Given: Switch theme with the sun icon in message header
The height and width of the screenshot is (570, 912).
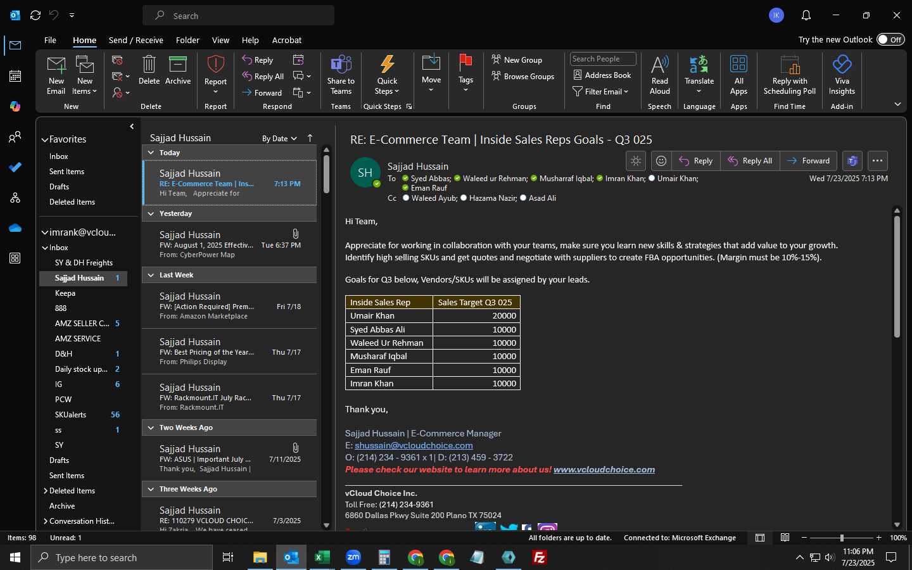Looking at the screenshot, I should [636, 161].
